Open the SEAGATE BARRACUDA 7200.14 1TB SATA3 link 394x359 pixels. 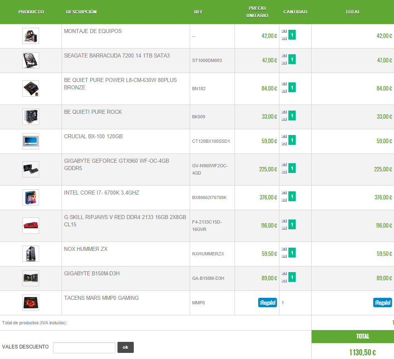pyautogui.click(x=117, y=55)
